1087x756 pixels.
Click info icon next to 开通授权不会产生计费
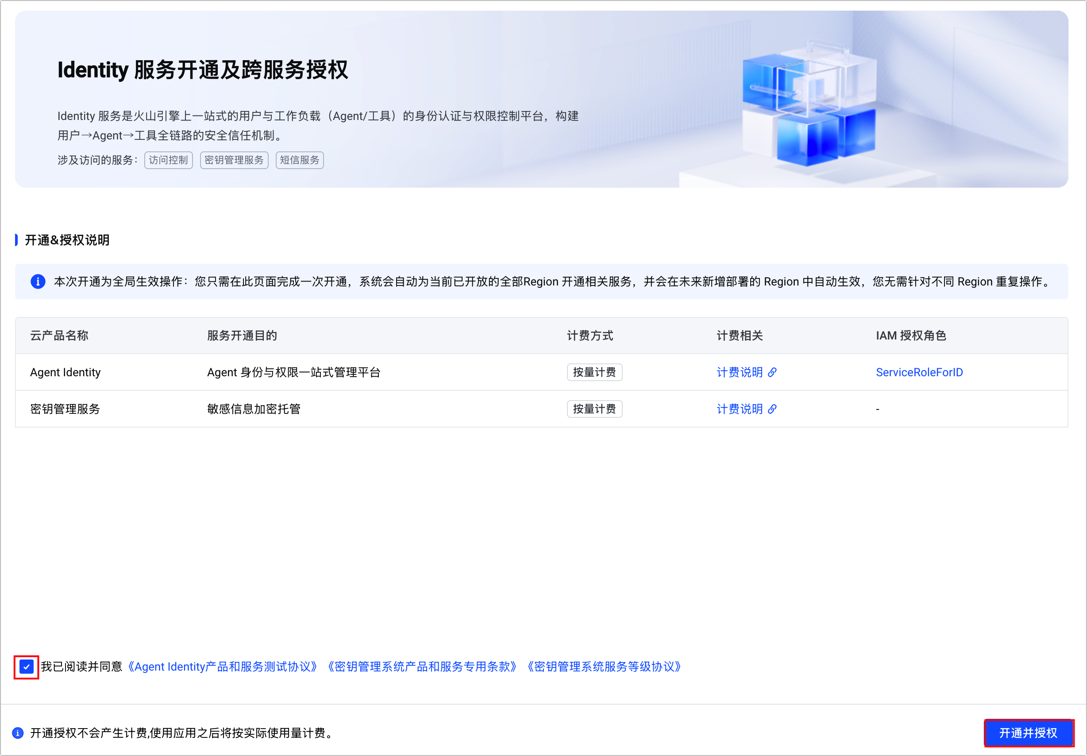18,733
